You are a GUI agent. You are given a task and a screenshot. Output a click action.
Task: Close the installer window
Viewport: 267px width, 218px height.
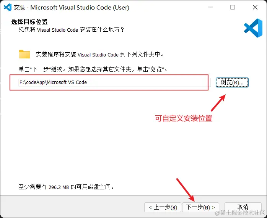coord(255,7)
